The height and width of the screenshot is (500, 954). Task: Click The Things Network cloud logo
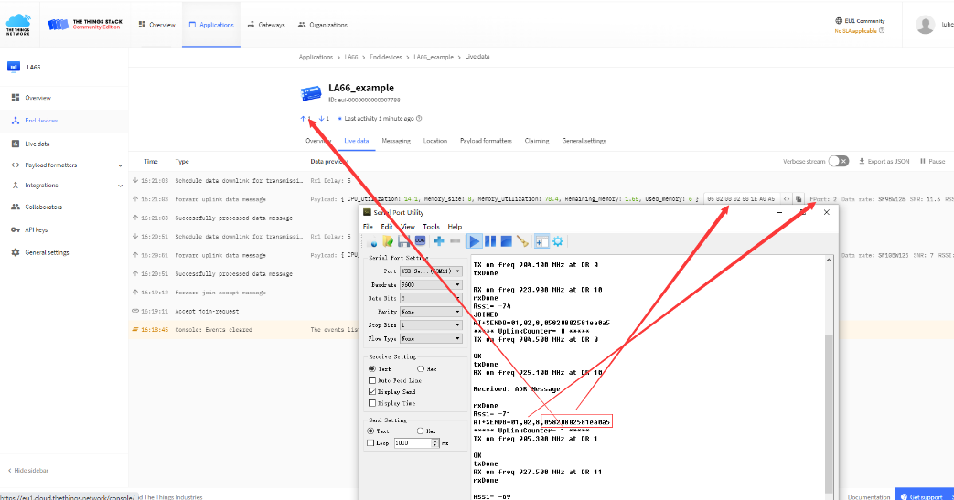click(18, 25)
